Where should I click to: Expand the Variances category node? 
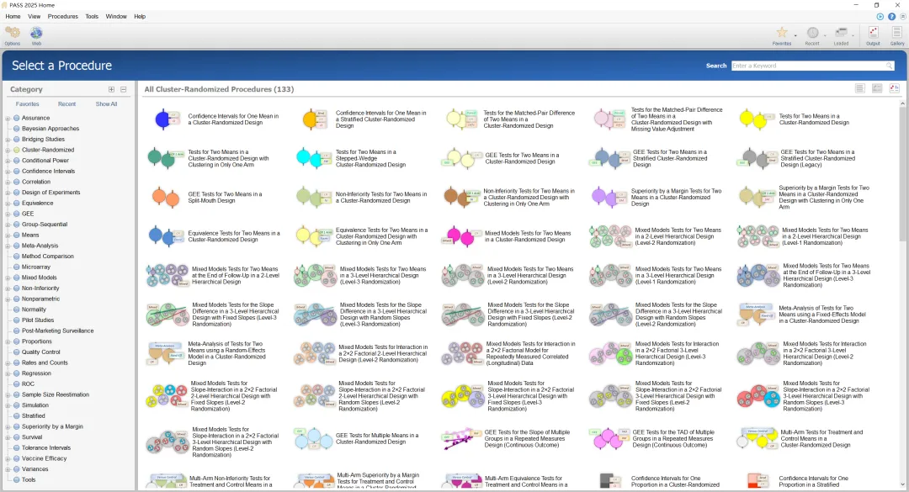pyautogui.click(x=8, y=469)
